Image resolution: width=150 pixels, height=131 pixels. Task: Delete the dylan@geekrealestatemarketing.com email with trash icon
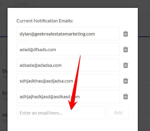[x=126, y=34]
